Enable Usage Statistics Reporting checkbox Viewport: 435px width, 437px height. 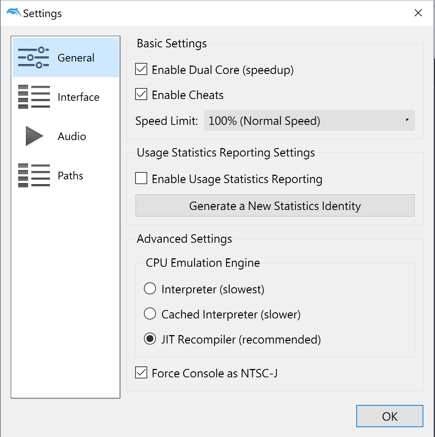141,178
